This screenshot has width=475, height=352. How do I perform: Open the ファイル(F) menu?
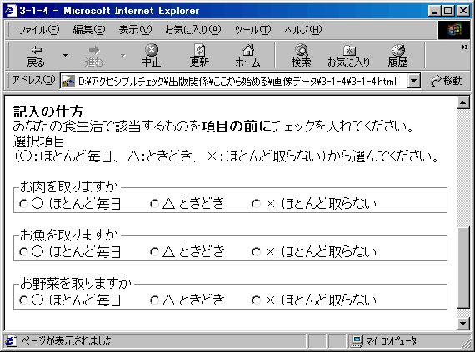38,30
